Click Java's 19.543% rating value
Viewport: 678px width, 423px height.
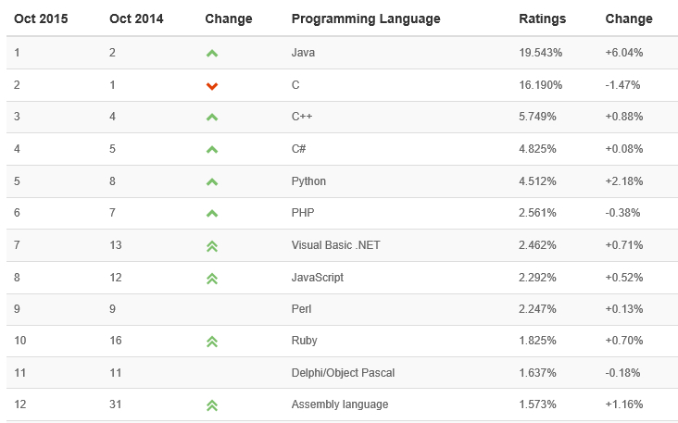tap(539, 53)
